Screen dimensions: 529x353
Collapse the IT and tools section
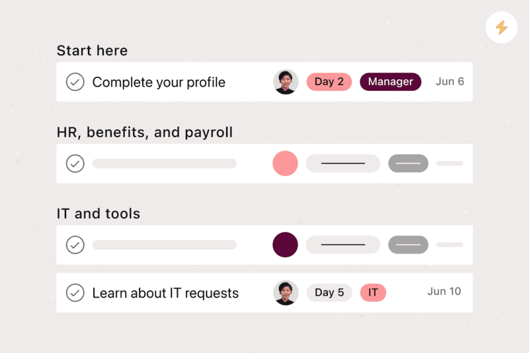(x=98, y=214)
